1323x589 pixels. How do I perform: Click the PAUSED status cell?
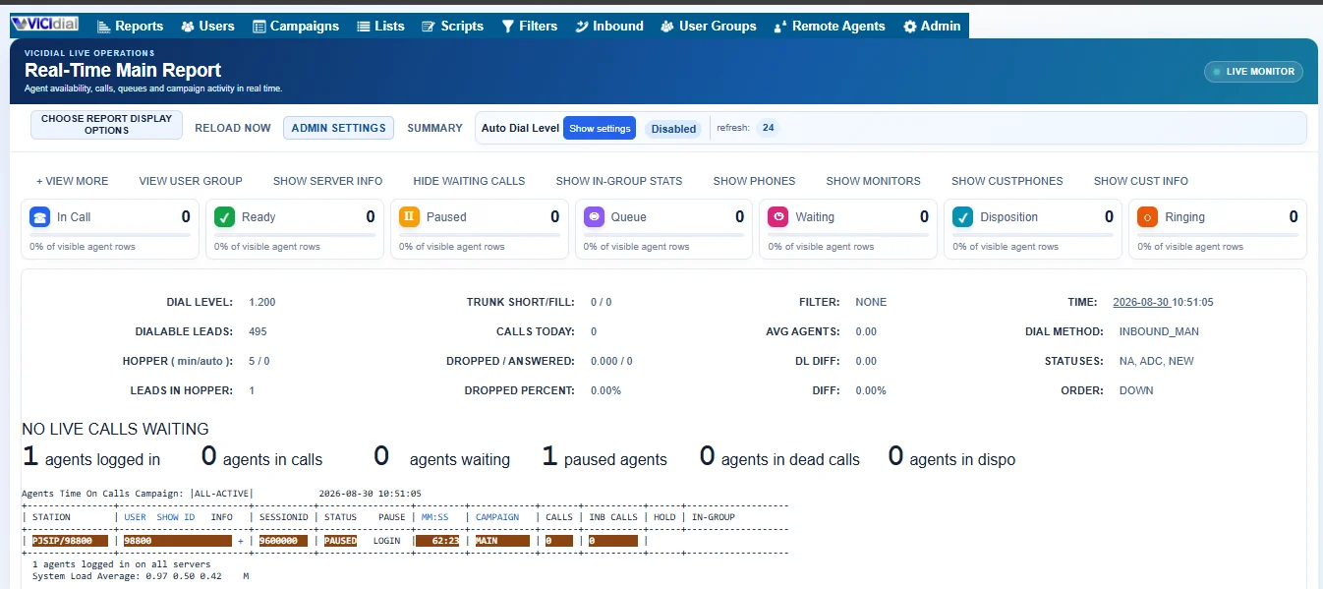341,541
